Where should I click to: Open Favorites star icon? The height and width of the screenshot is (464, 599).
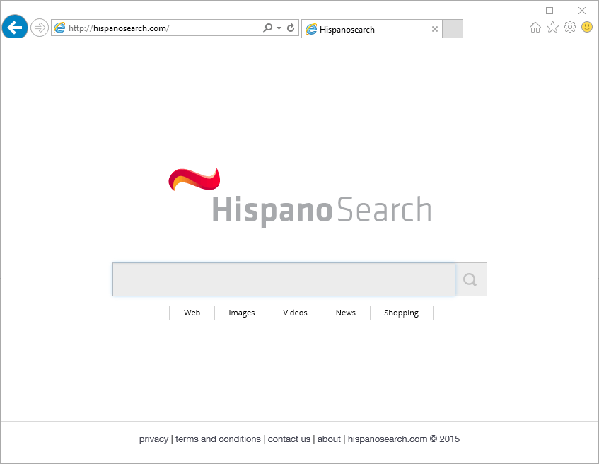click(552, 27)
